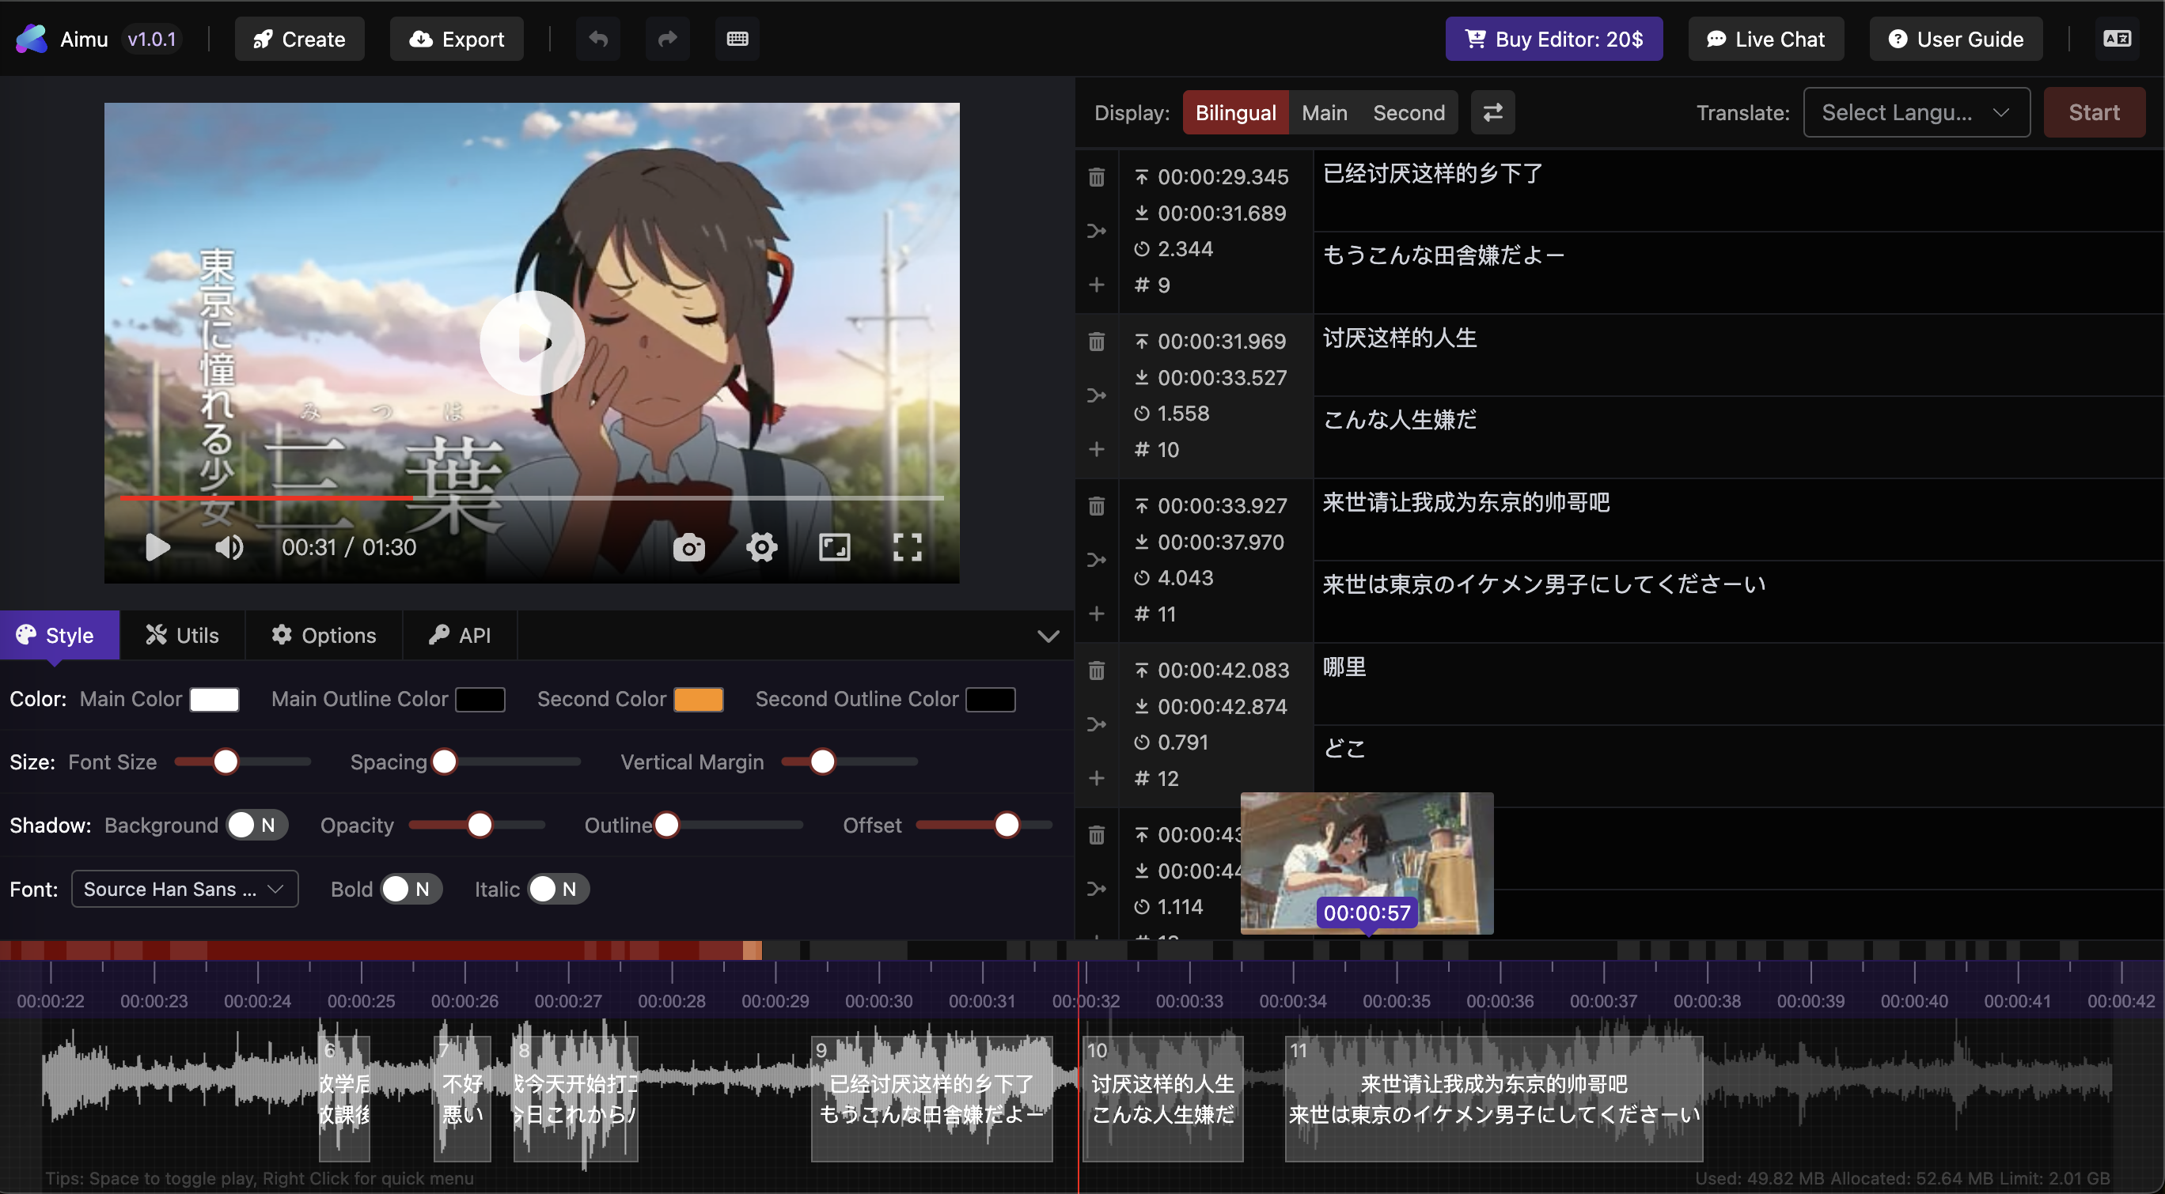Open the keyboard shortcuts icon
2165x1194 pixels.
(737, 39)
